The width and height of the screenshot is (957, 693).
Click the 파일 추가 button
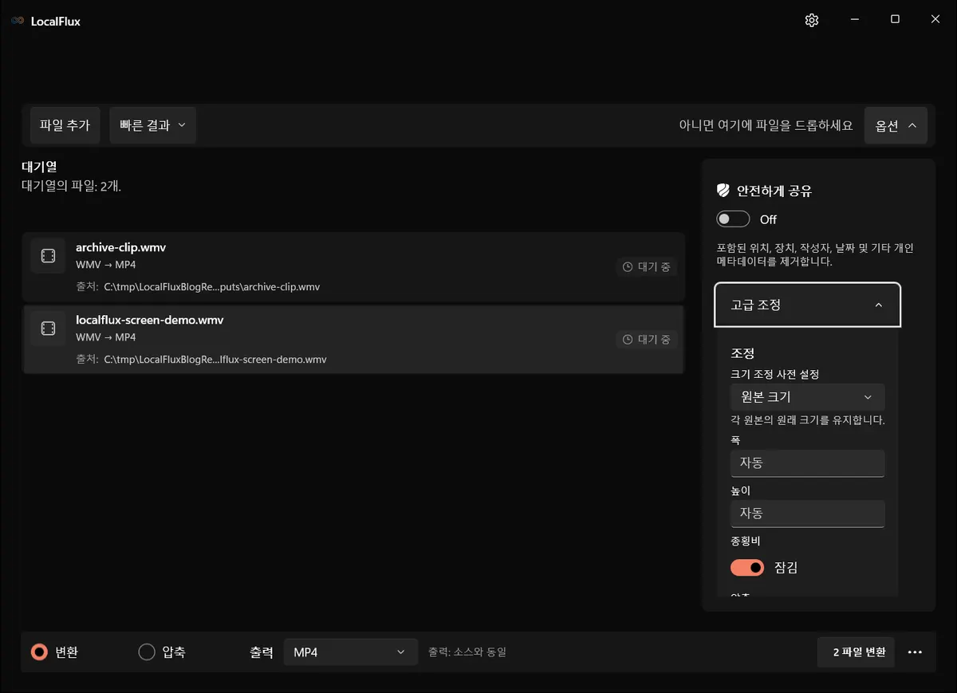pos(65,125)
